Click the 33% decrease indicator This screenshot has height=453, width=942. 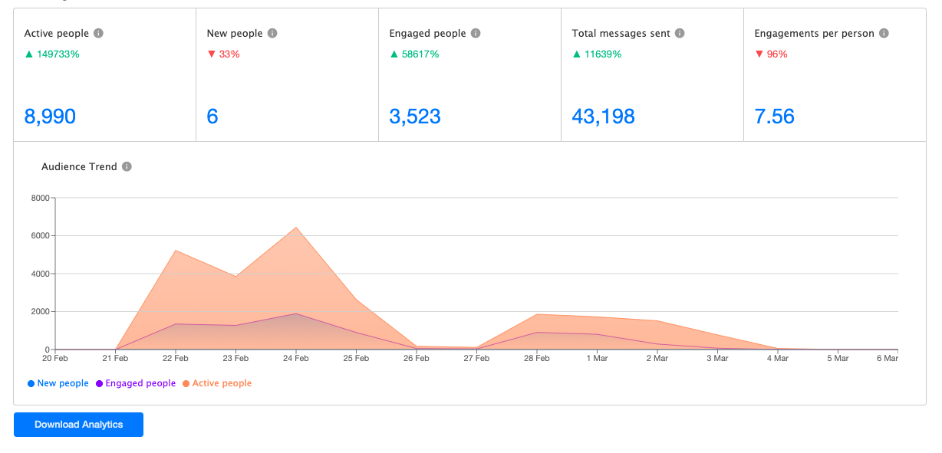pyautogui.click(x=223, y=54)
